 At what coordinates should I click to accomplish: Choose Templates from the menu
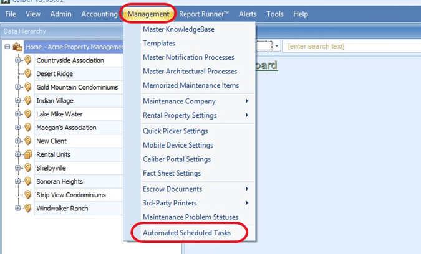pyautogui.click(x=159, y=43)
